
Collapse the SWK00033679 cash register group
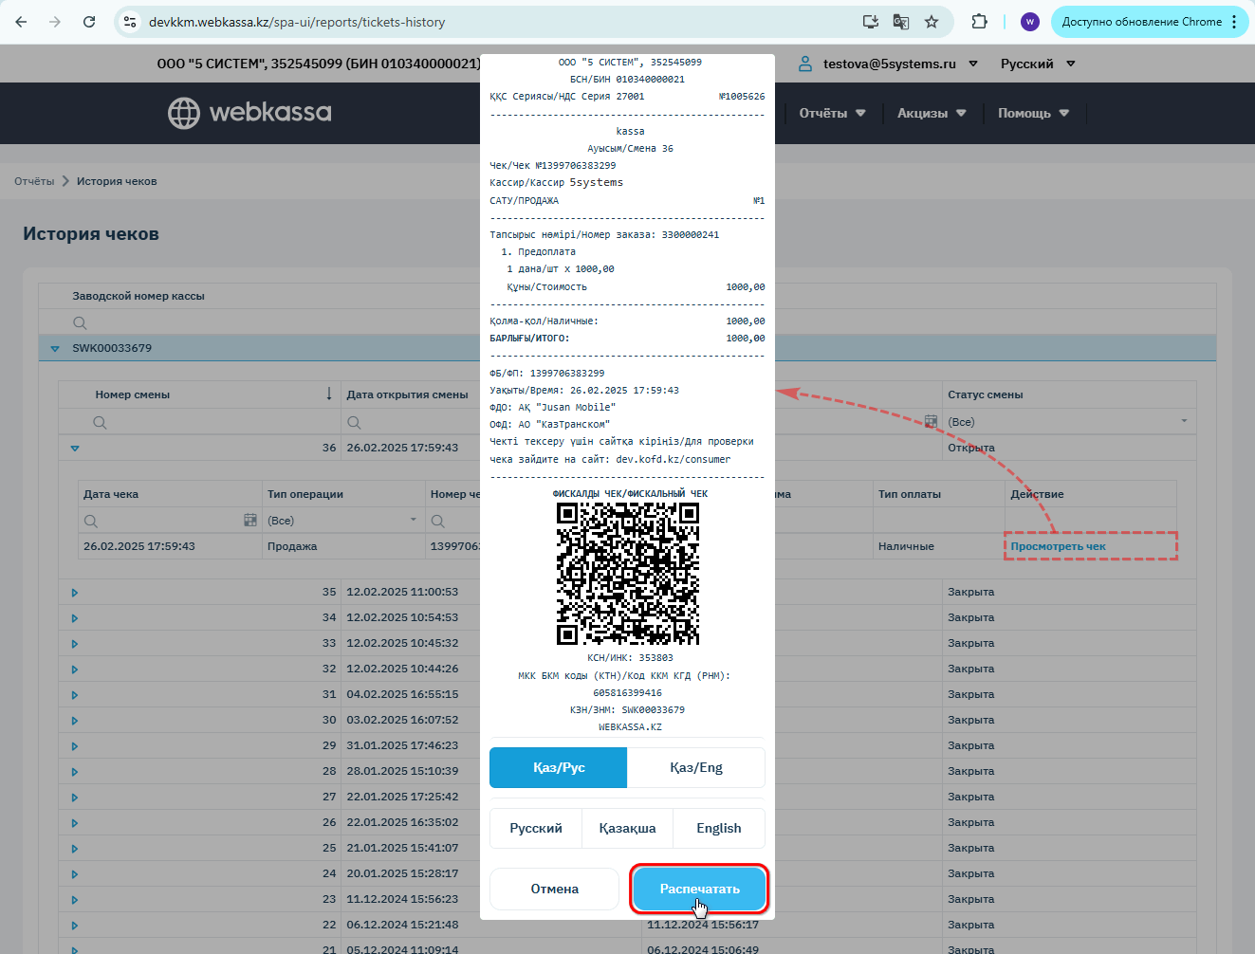(x=55, y=349)
